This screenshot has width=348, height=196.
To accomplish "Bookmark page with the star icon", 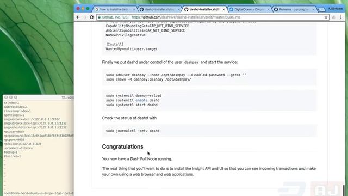I will pos(326,17).
